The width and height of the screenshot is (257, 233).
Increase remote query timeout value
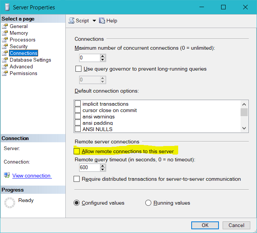(x=103, y=166)
